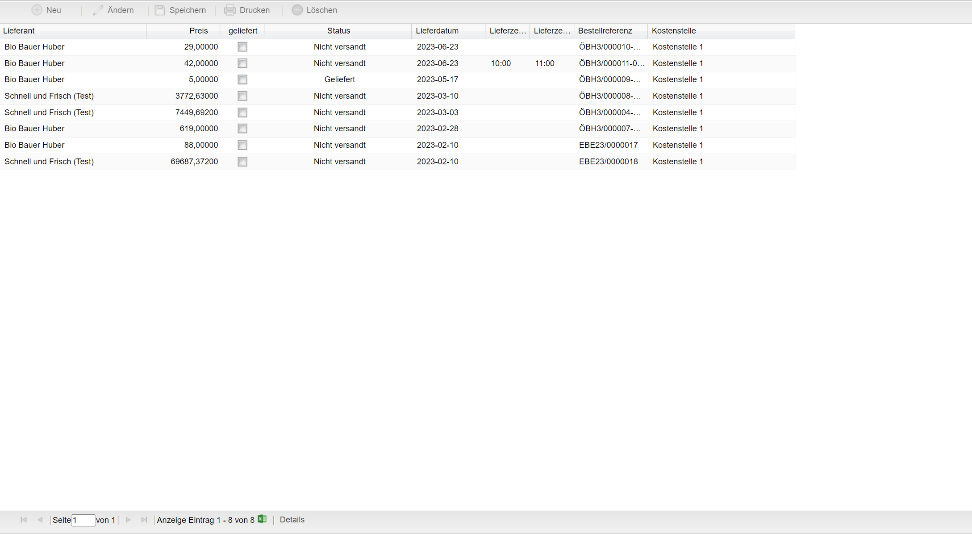The width and height of the screenshot is (972, 534).
Task: Open the Details button in footer
Action: (x=292, y=520)
